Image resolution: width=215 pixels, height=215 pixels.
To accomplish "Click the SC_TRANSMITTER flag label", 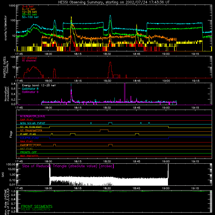I will point(31,131).
